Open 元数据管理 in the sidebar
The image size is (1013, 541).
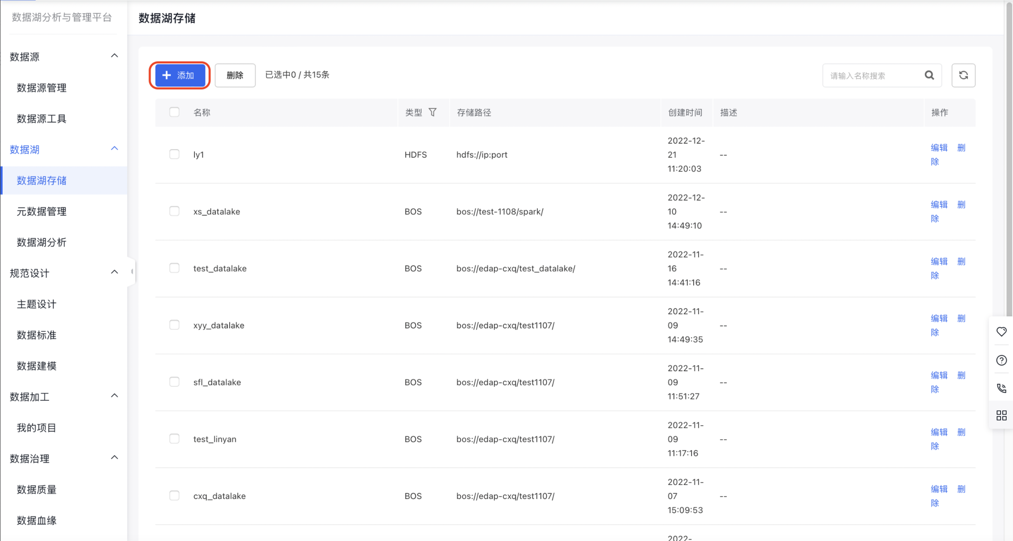point(42,211)
